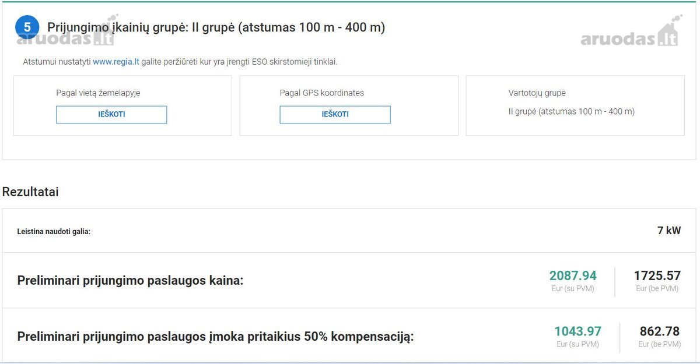Screen dimensions: 700x364
Task: Select the 50% kompensaciją payment label
Action: coord(215,336)
